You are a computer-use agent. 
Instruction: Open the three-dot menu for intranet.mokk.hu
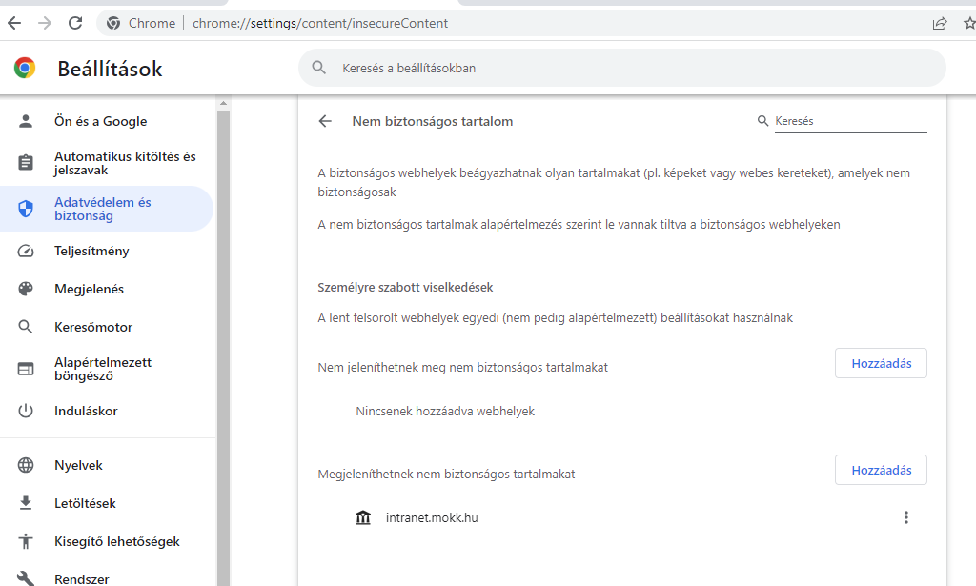pos(906,517)
